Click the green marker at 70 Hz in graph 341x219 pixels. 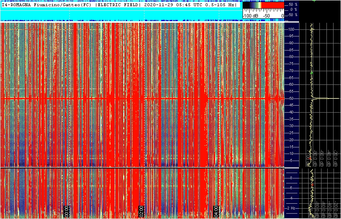tap(312, 73)
